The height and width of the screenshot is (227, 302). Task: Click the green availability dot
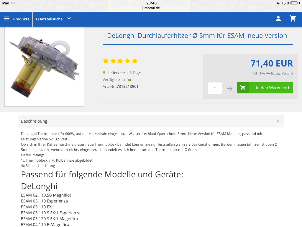click(x=104, y=73)
